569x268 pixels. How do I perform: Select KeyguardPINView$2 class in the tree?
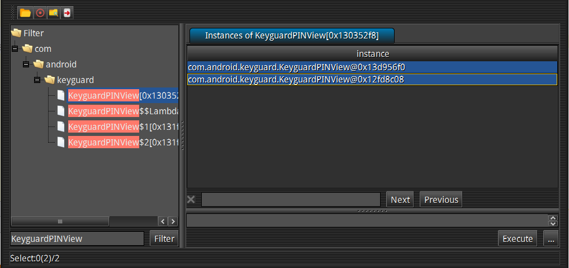point(123,142)
